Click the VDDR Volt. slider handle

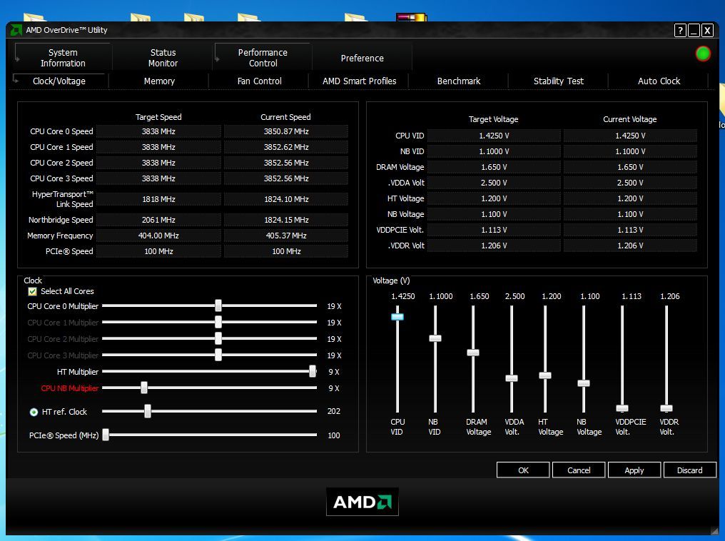666,408
